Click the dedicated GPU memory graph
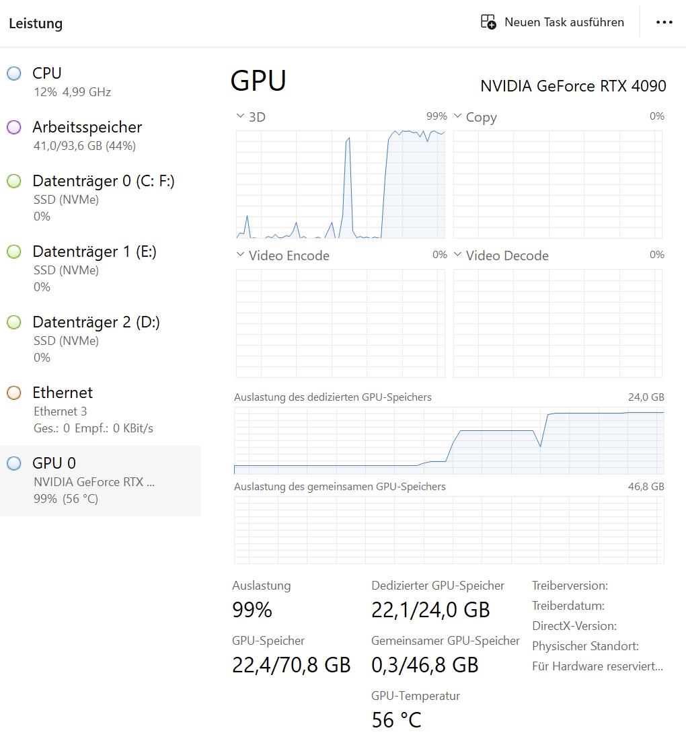 (x=449, y=440)
